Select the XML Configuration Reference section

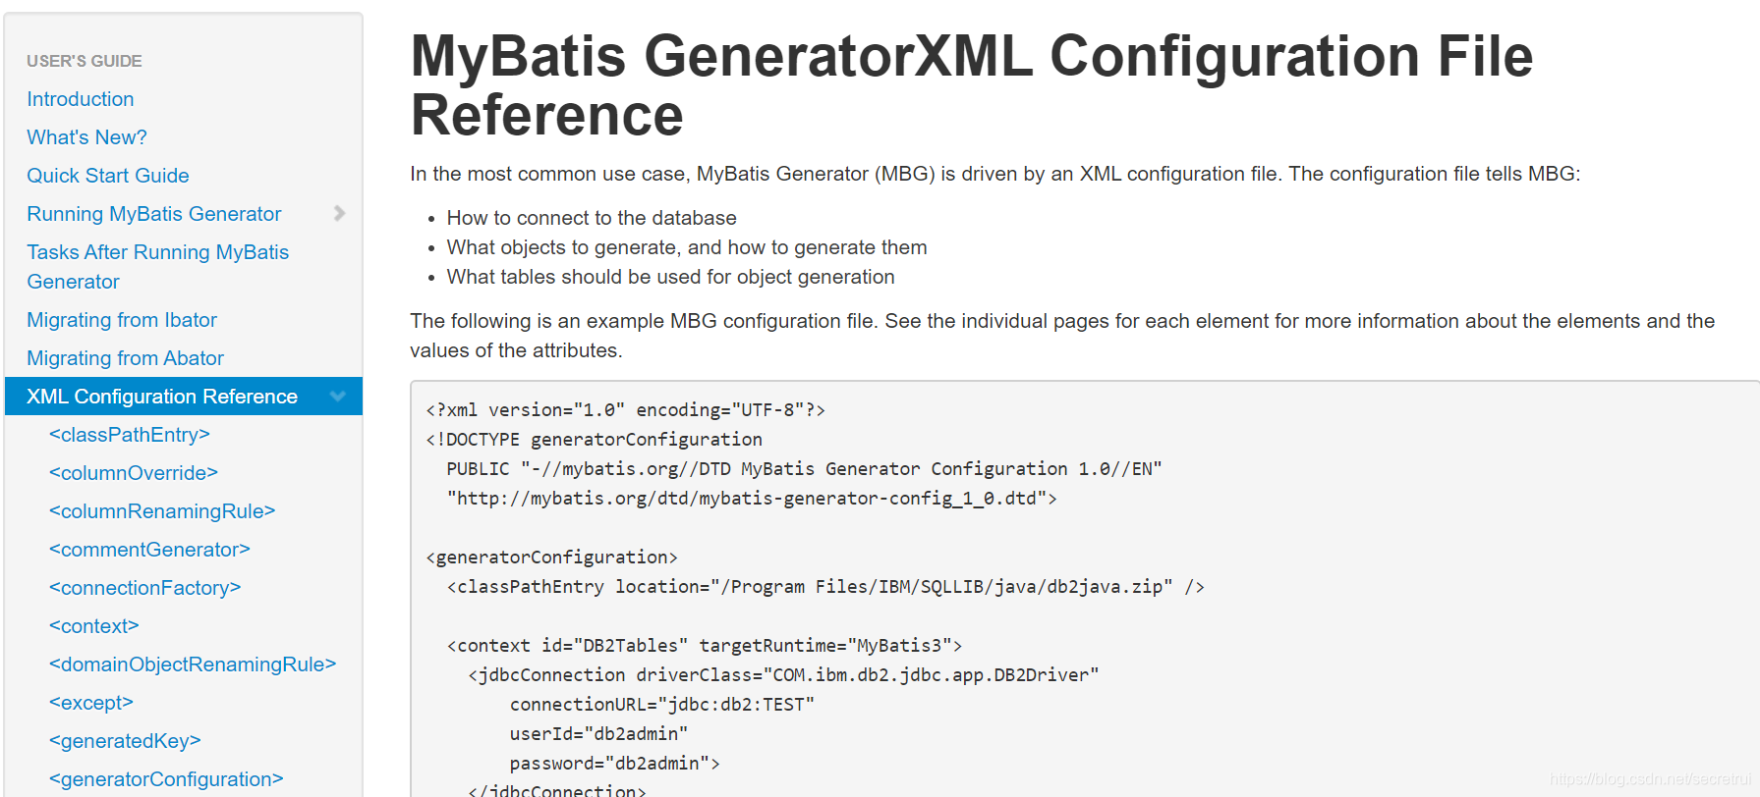click(160, 396)
